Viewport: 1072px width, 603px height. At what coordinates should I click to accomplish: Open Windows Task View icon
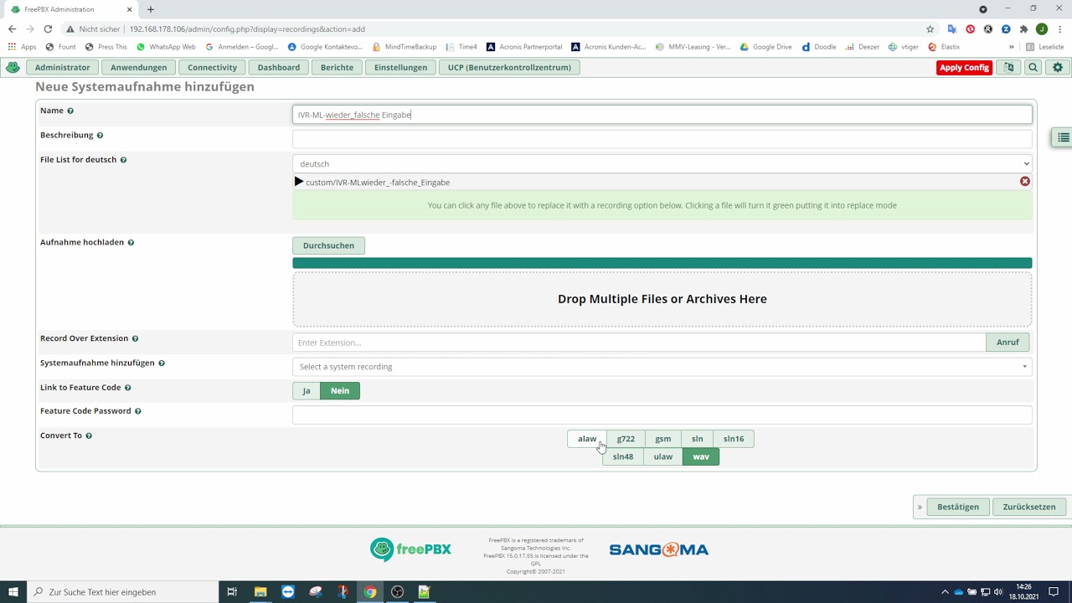point(232,591)
